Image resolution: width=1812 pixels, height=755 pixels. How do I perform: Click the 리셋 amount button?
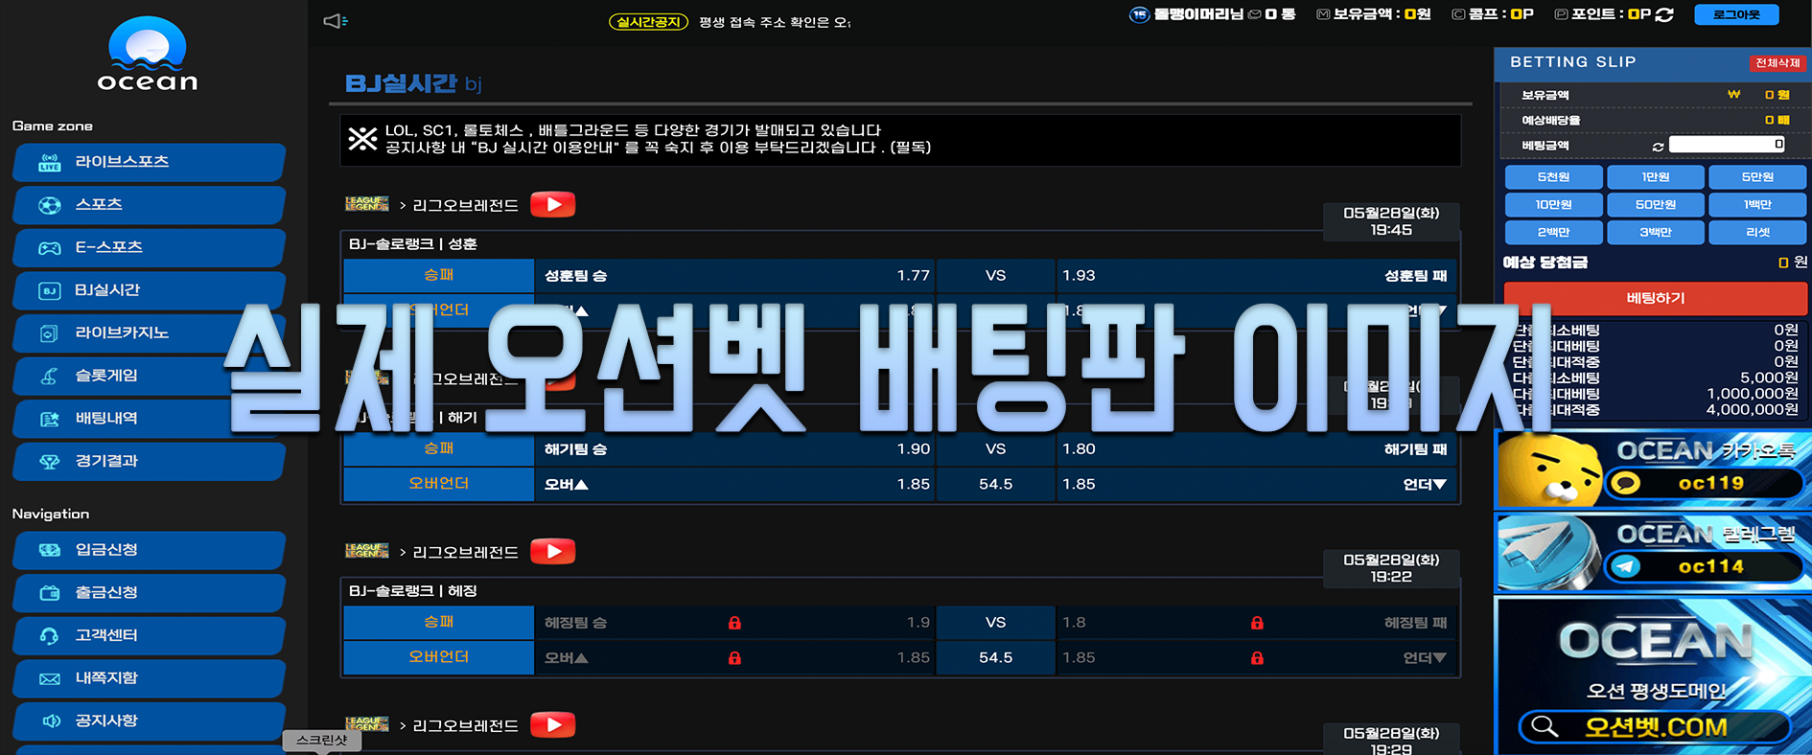pyautogui.click(x=1757, y=233)
